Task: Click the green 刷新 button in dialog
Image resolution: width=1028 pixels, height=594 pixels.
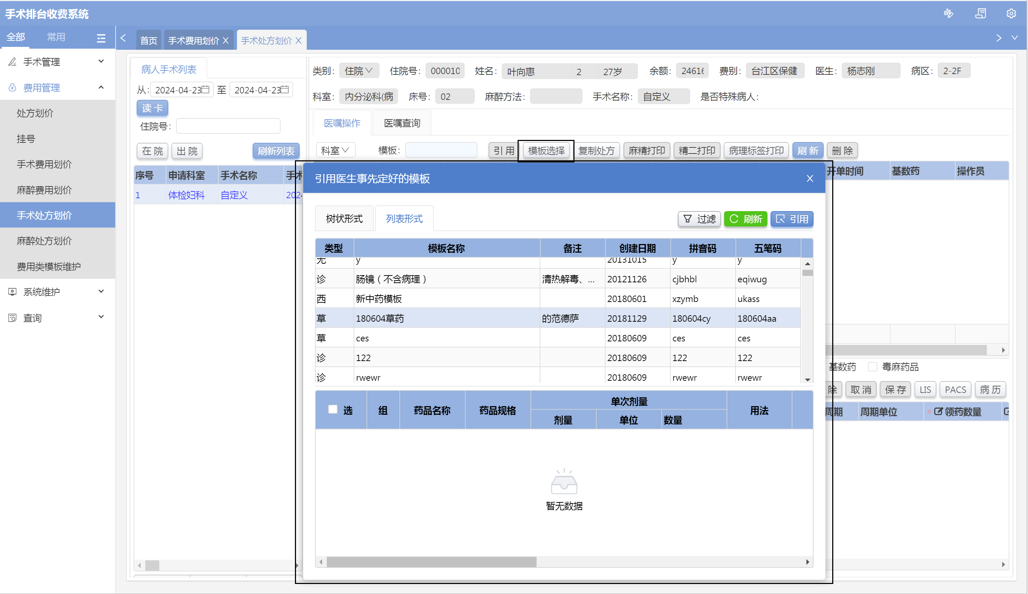Action: (745, 219)
